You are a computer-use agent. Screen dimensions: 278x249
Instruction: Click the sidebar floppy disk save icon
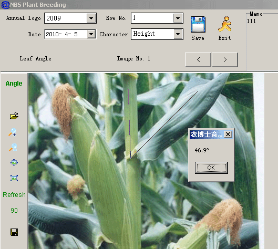click(14, 232)
